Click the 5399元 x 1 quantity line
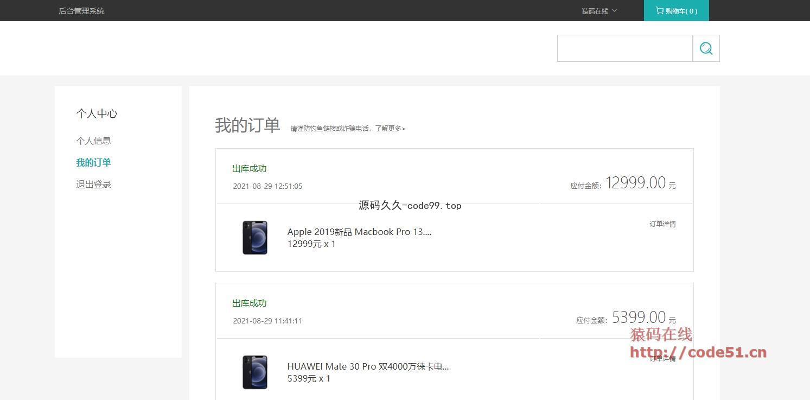Viewport: 810px width, 400px height. click(x=309, y=379)
